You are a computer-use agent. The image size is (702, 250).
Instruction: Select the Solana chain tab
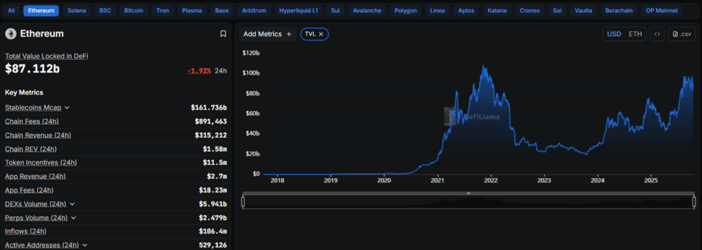[77, 10]
